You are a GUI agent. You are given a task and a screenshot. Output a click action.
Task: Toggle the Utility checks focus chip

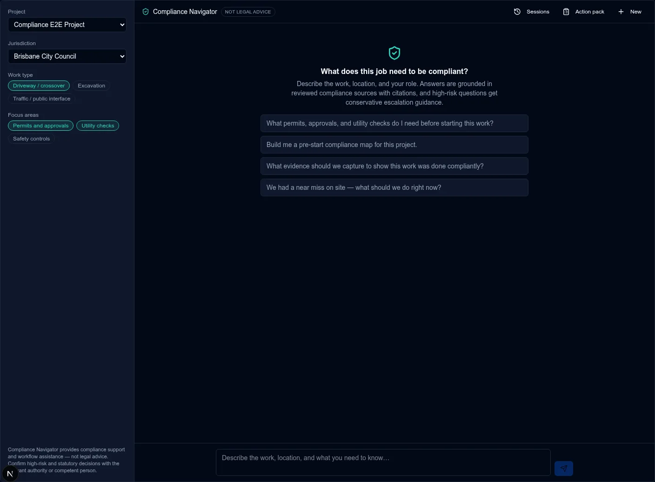[x=98, y=126]
